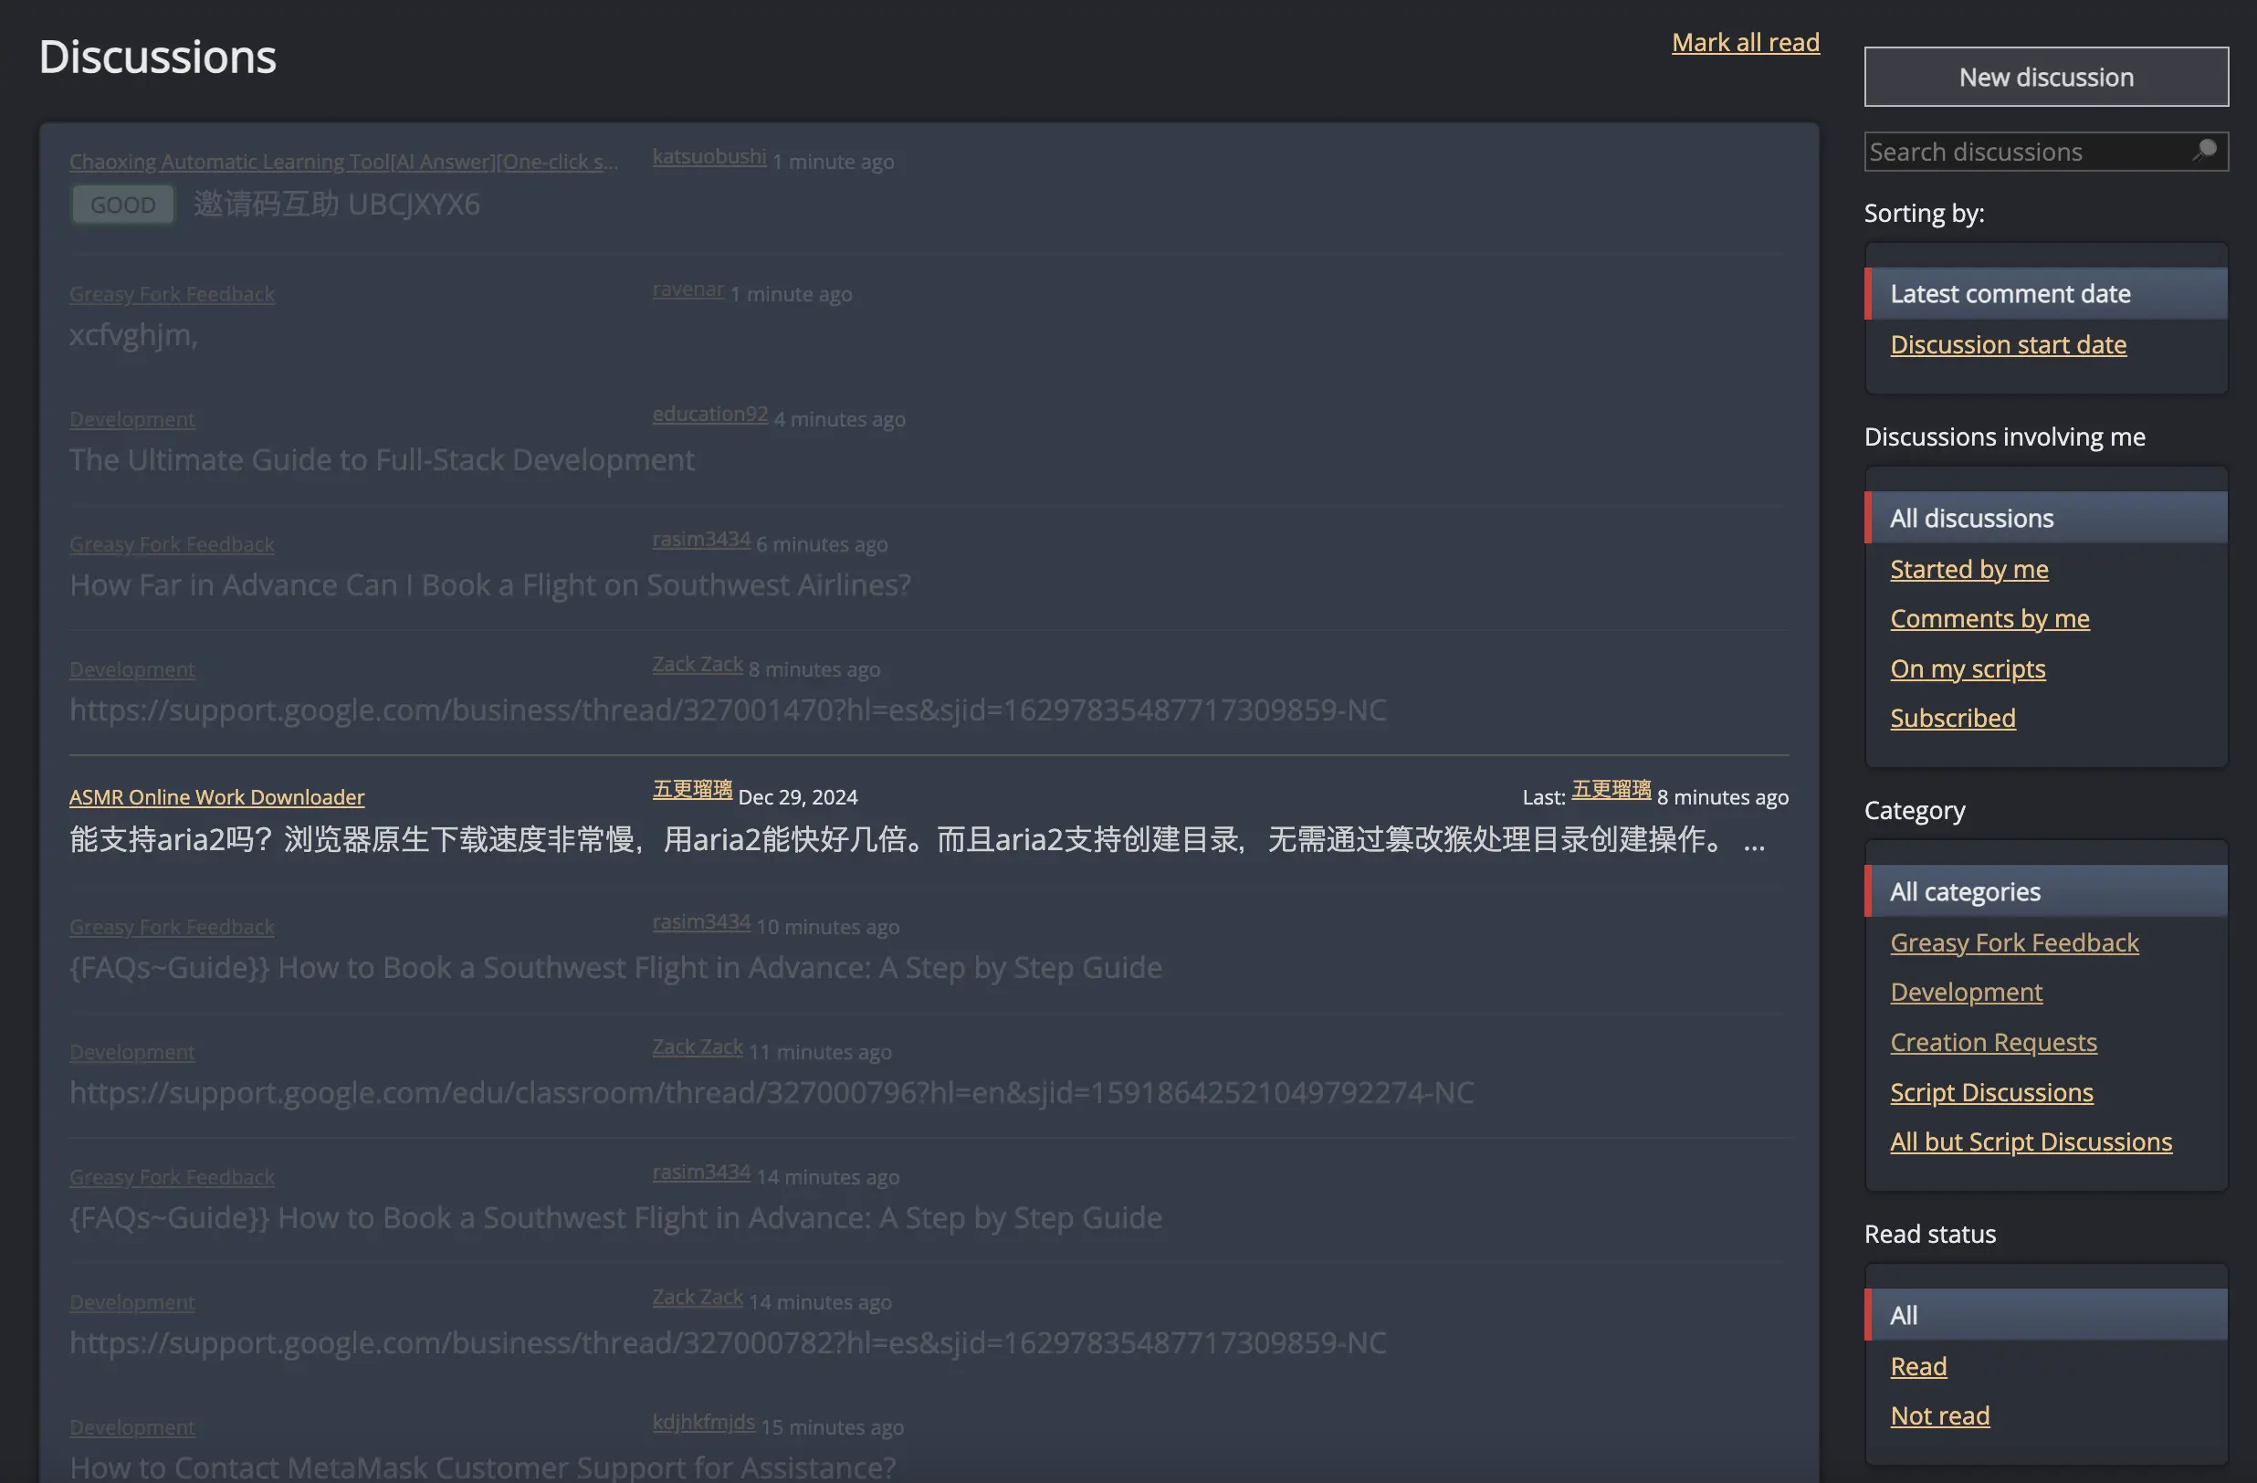This screenshot has width=2257, height=1483.
Task: Click Mark all read link
Action: [1745, 42]
